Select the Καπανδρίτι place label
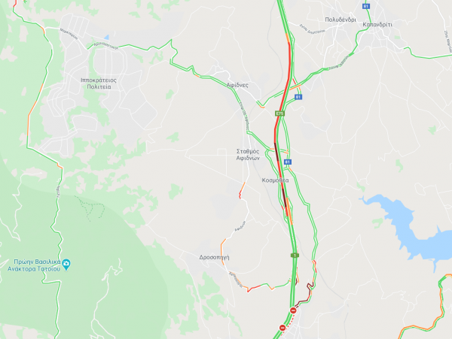The width and height of the screenshot is (452, 339). [377, 25]
